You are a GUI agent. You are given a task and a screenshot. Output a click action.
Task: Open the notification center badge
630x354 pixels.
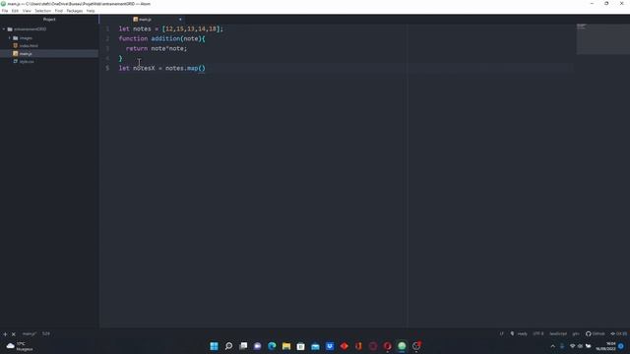click(x=621, y=346)
